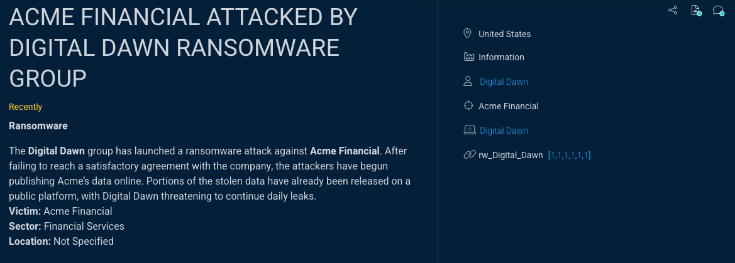The width and height of the screenshot is (735, 263).
Task: Open Digital Dawn link beside person icon
Action: click(x=504, y=82)
